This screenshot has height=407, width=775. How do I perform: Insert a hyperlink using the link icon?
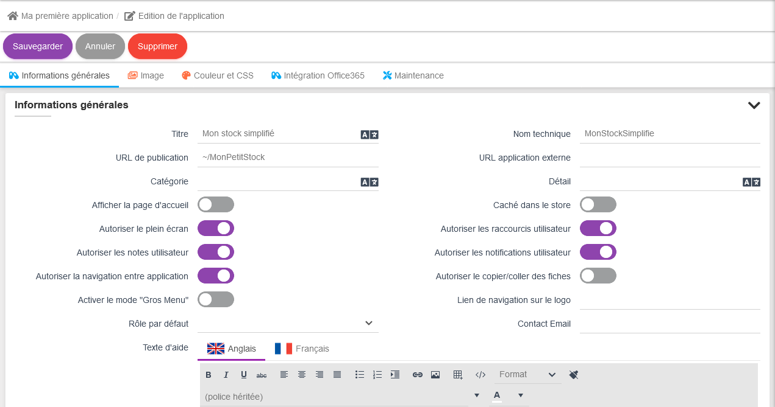pyautogui.click(x=418, y=375)
